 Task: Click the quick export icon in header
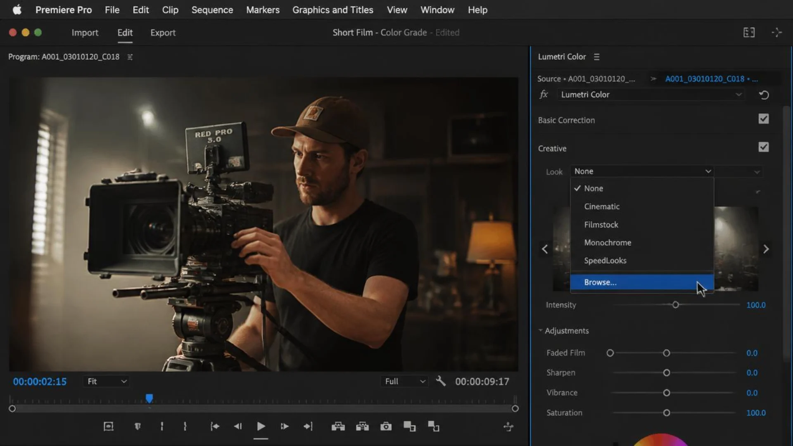(x=776, y=32)
